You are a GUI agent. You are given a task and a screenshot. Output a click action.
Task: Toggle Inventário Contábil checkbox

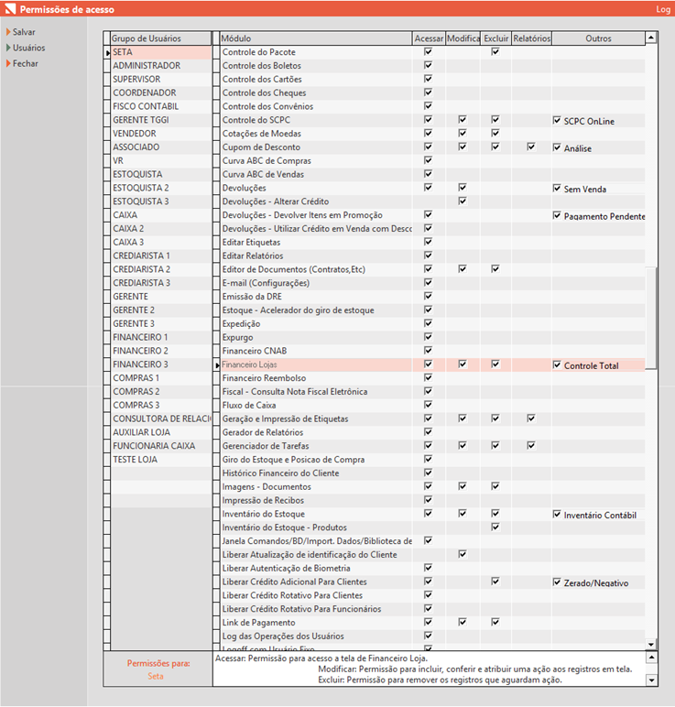tap(557, 514)
